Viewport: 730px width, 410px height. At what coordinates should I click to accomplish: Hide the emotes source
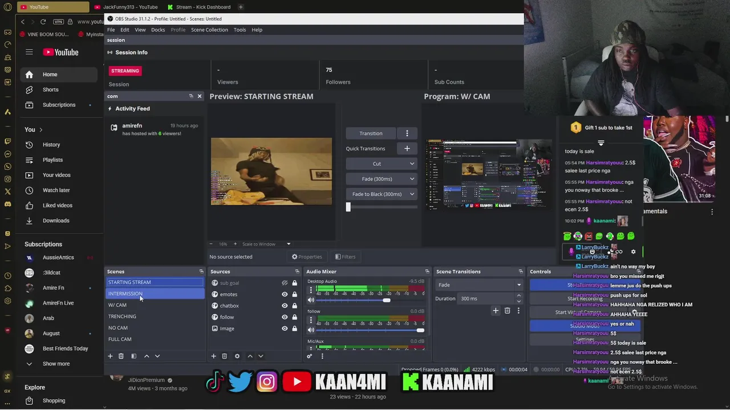pyautogui.click(x=285, y=294)
